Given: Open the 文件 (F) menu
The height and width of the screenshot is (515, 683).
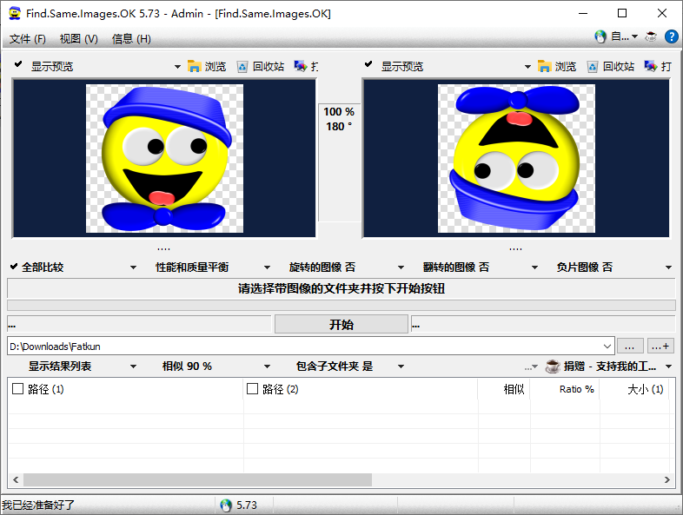Looking at the screenshot, I should tap(28, 39).
